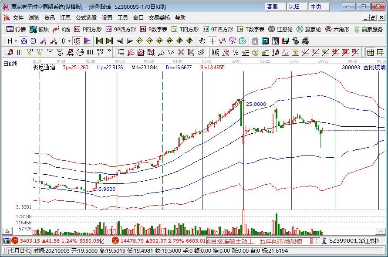
Task: Activate the hand pan tool
Action: 202,41
